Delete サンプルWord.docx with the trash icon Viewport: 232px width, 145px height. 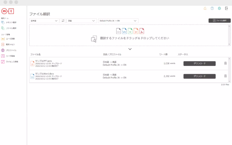(226, 76)
